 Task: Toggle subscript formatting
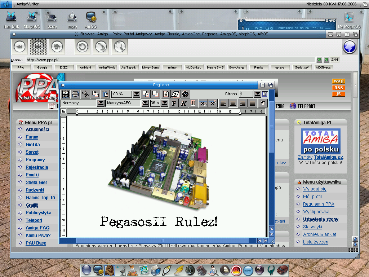[x=203, y=103]
